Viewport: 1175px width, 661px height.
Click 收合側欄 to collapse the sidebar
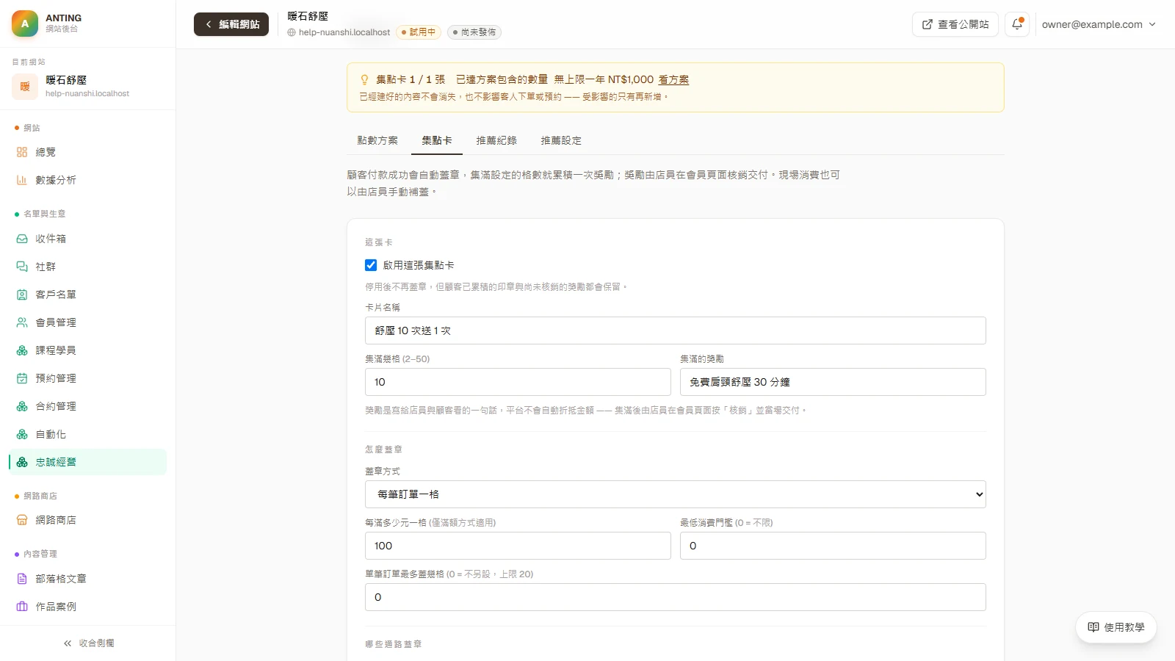(88, 643)
